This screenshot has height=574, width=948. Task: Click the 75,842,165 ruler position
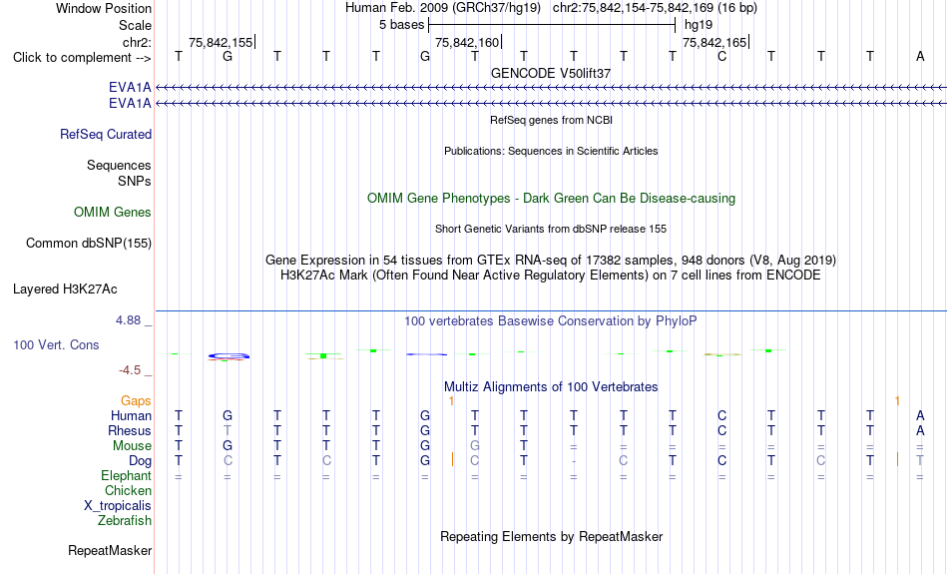714,42
